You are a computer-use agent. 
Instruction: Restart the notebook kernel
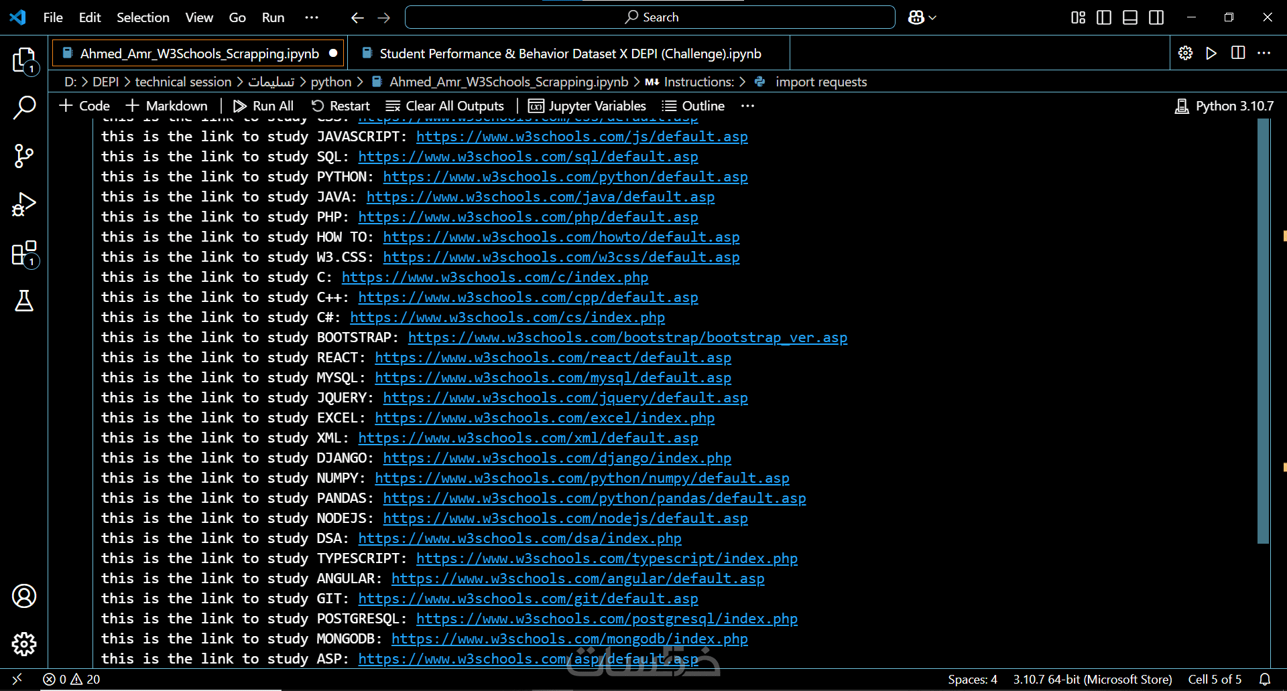[x=341, y=106]
